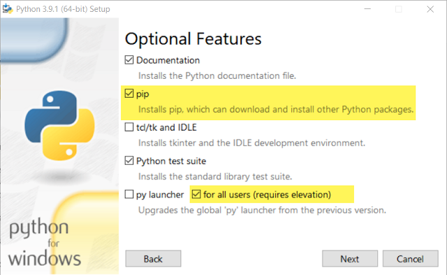Click the pip description about downloading packages
This screenshot has height=275, width=447.
(x=276, y=110)
